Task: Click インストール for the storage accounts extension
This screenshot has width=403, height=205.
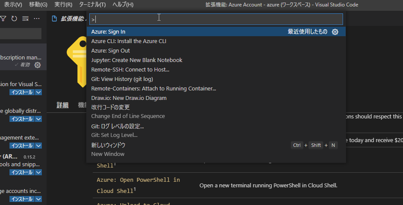Action: point(22,199)
